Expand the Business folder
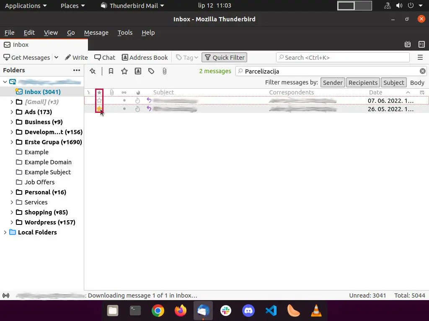Viewport: 429px width, 321px height. click(x=12, y=122)
